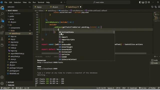Open the timeline history icon in editor toolbar
The image size is (160, 90).
pos(152,7)
